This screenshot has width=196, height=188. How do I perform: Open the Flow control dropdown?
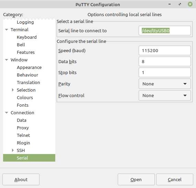165,95
